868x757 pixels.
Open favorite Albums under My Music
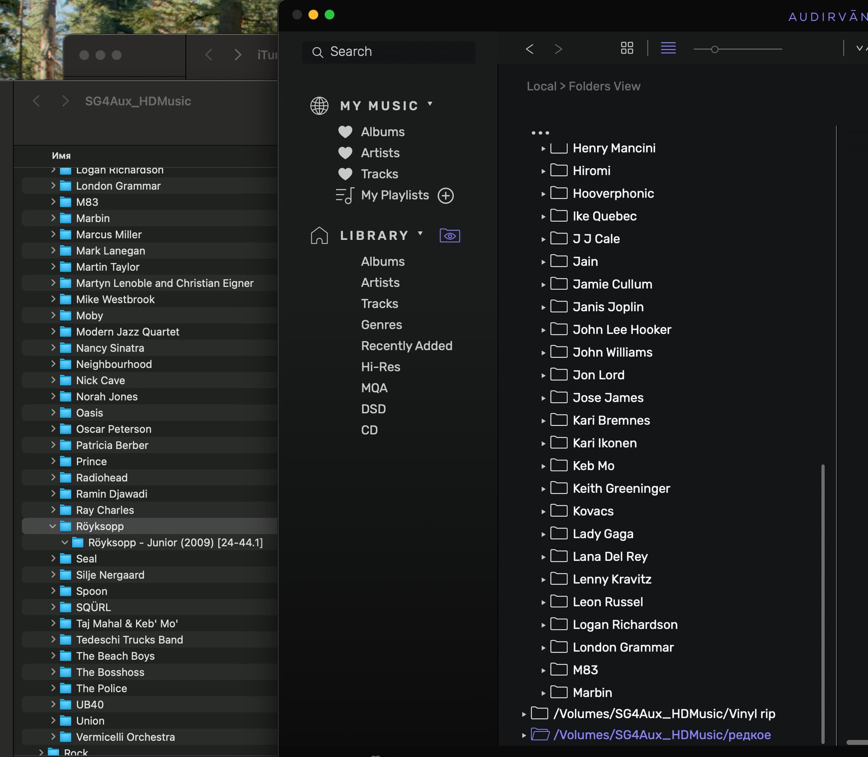[x=382, y=132]
